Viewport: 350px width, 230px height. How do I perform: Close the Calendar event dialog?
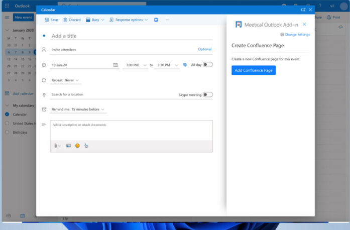pyautogui.click(x=310, y=10)
